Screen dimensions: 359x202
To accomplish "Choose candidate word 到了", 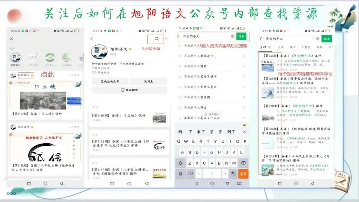I will coord(231,132).
